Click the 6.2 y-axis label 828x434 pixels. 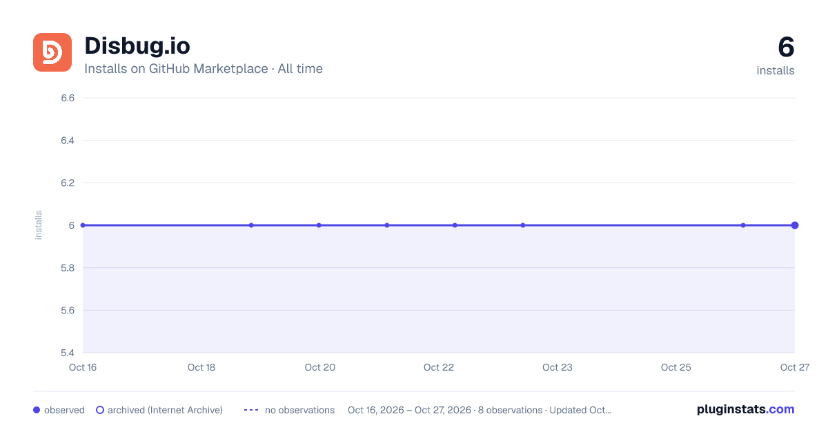tap(68, 183)
